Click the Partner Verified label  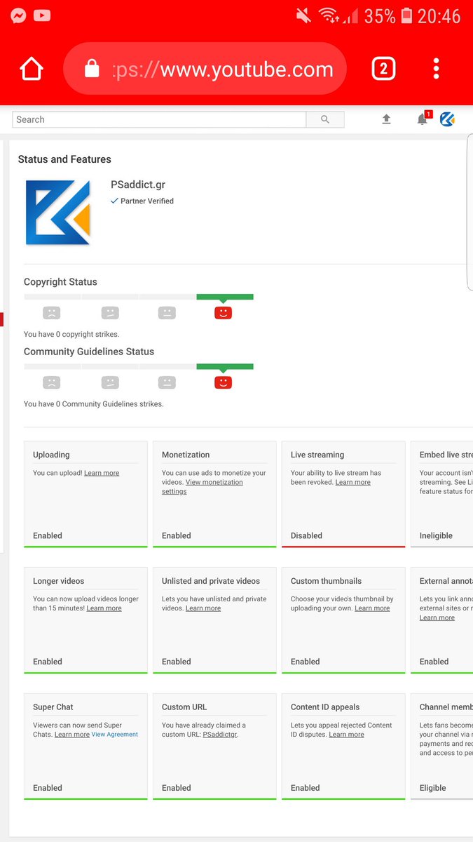(x=142, y=201)
